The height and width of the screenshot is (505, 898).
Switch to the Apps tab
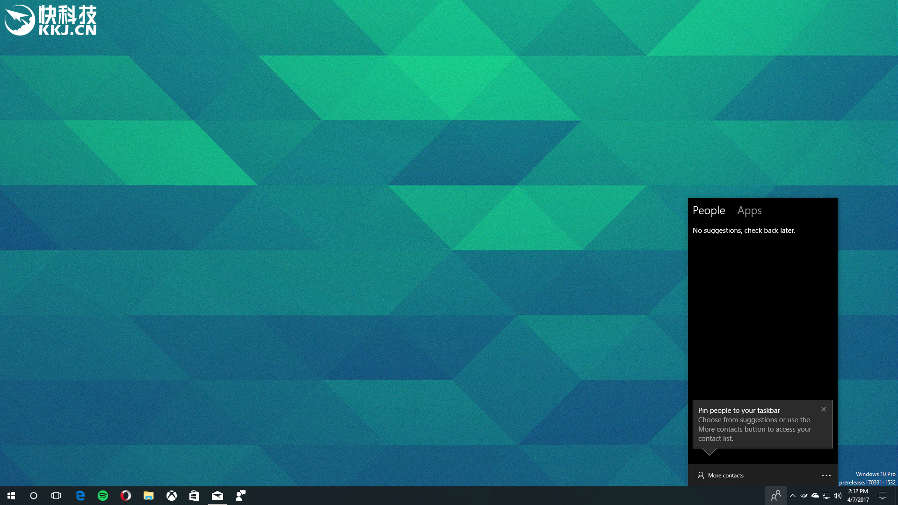click(749, 210)
